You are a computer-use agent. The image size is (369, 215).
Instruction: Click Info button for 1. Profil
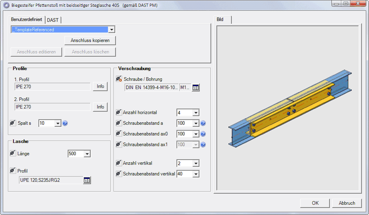[100, 86]
